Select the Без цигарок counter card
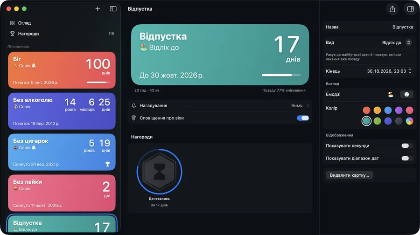Image resolution: width=420 pixels, height=235 pixels. 62,152
